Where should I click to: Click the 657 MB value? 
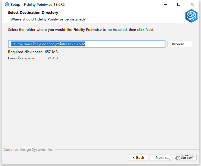51,52
